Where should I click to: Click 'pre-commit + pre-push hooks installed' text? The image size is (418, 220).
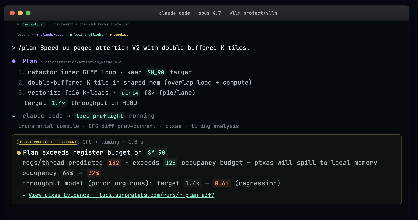(91, 24)
